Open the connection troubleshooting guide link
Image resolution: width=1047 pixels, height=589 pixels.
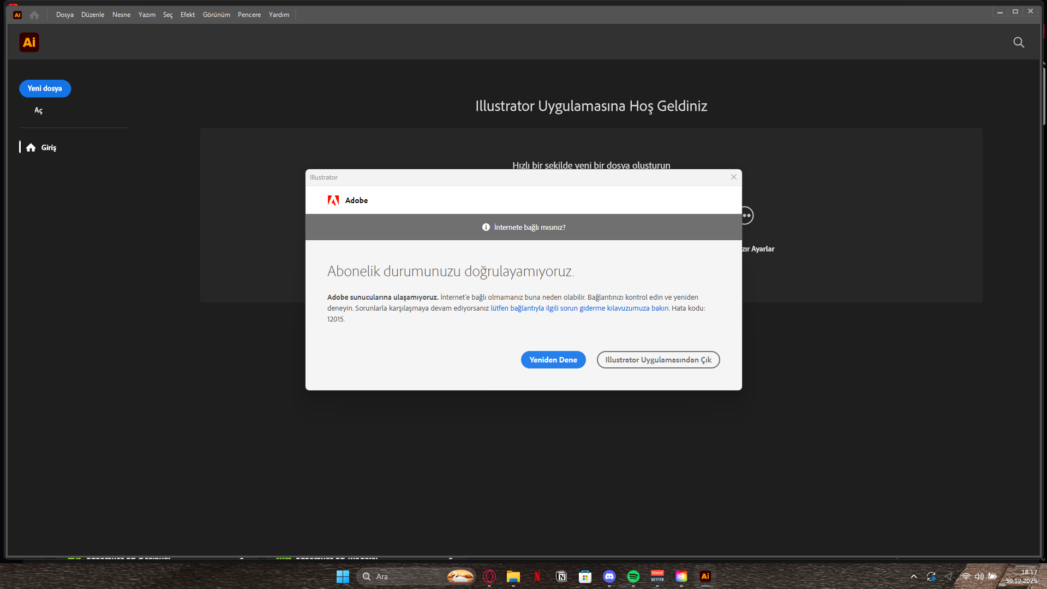[579, 308]
